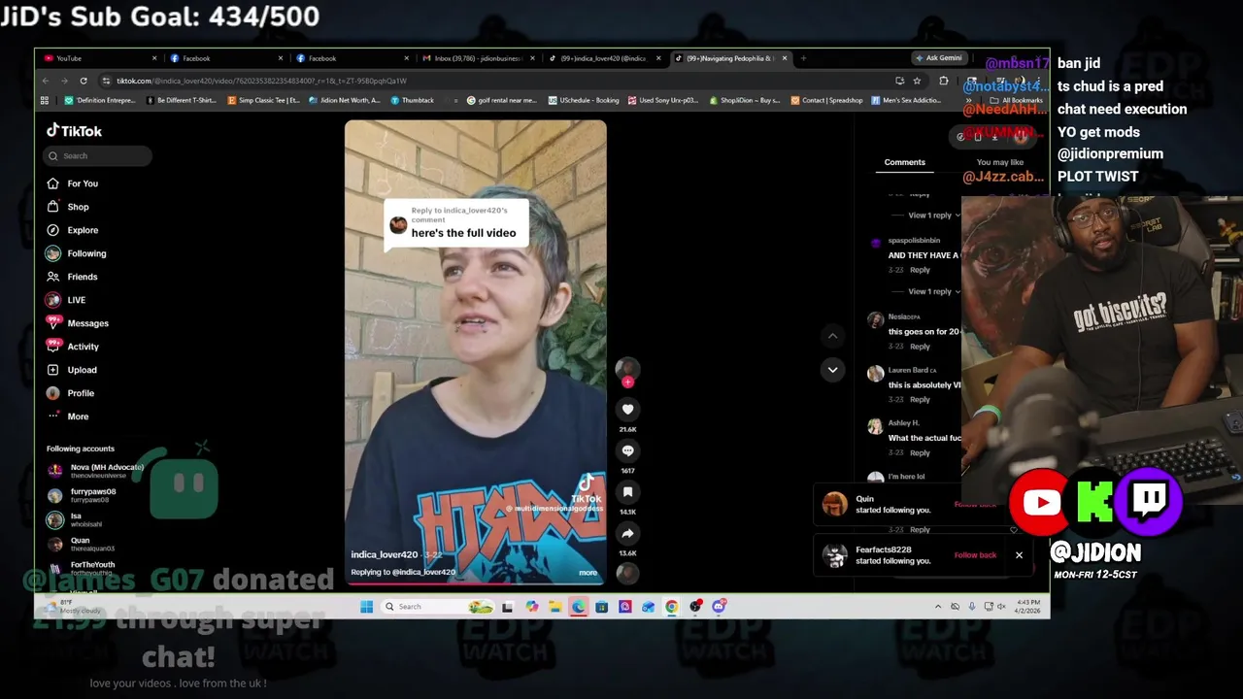The image size is (1243, 699).
Task: Open the More options menu item
Action: coord(68,416)
